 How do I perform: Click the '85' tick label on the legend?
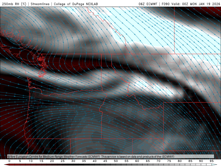click(x=190, y=161)
